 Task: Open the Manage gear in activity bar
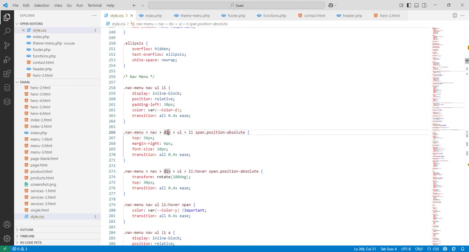(7, 238)
